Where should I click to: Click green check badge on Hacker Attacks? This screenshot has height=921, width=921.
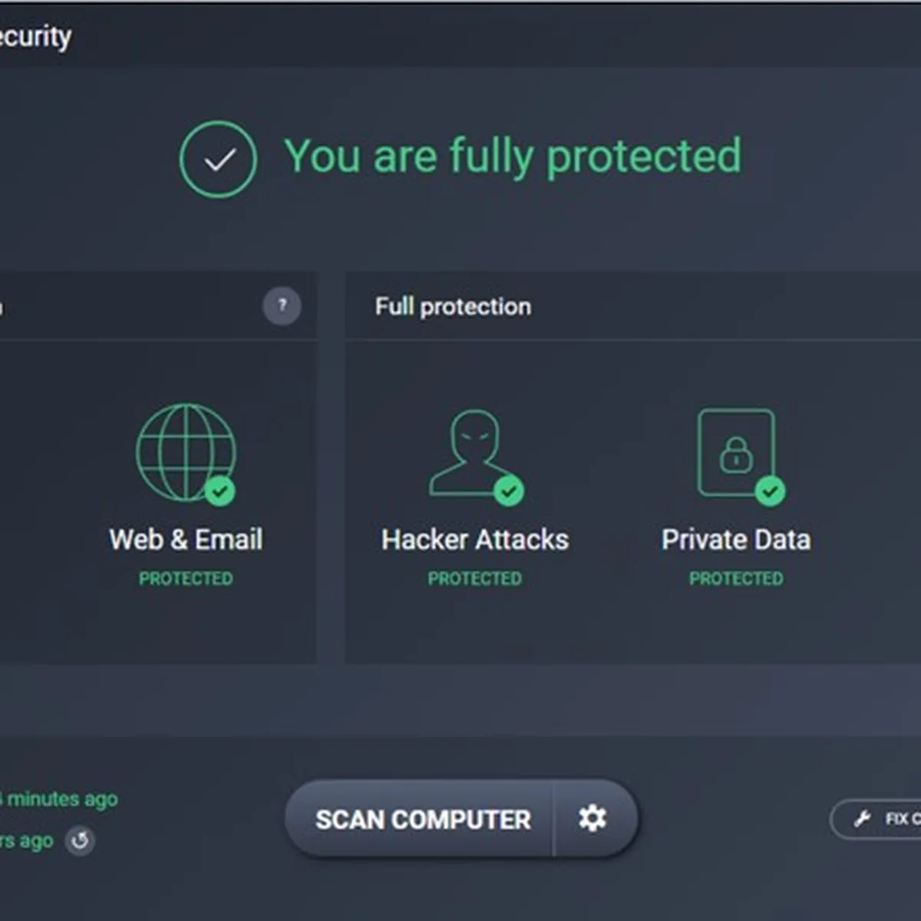pyautogui.click(x=508, y=490)
